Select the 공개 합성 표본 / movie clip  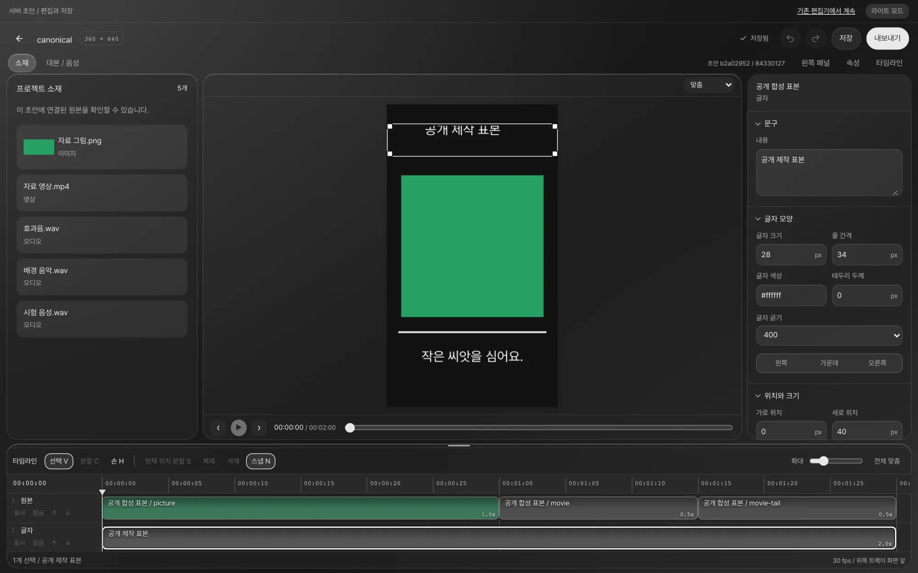(x=598, y=508)
